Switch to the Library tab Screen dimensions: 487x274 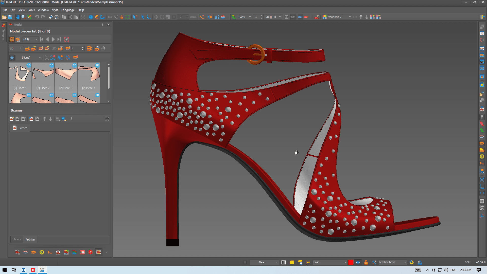17,239
